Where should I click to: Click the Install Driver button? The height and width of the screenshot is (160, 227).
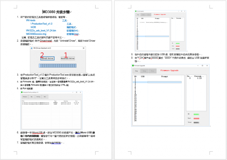point(47,58)
